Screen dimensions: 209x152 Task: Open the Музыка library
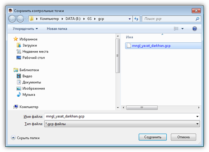pos(28,95)
